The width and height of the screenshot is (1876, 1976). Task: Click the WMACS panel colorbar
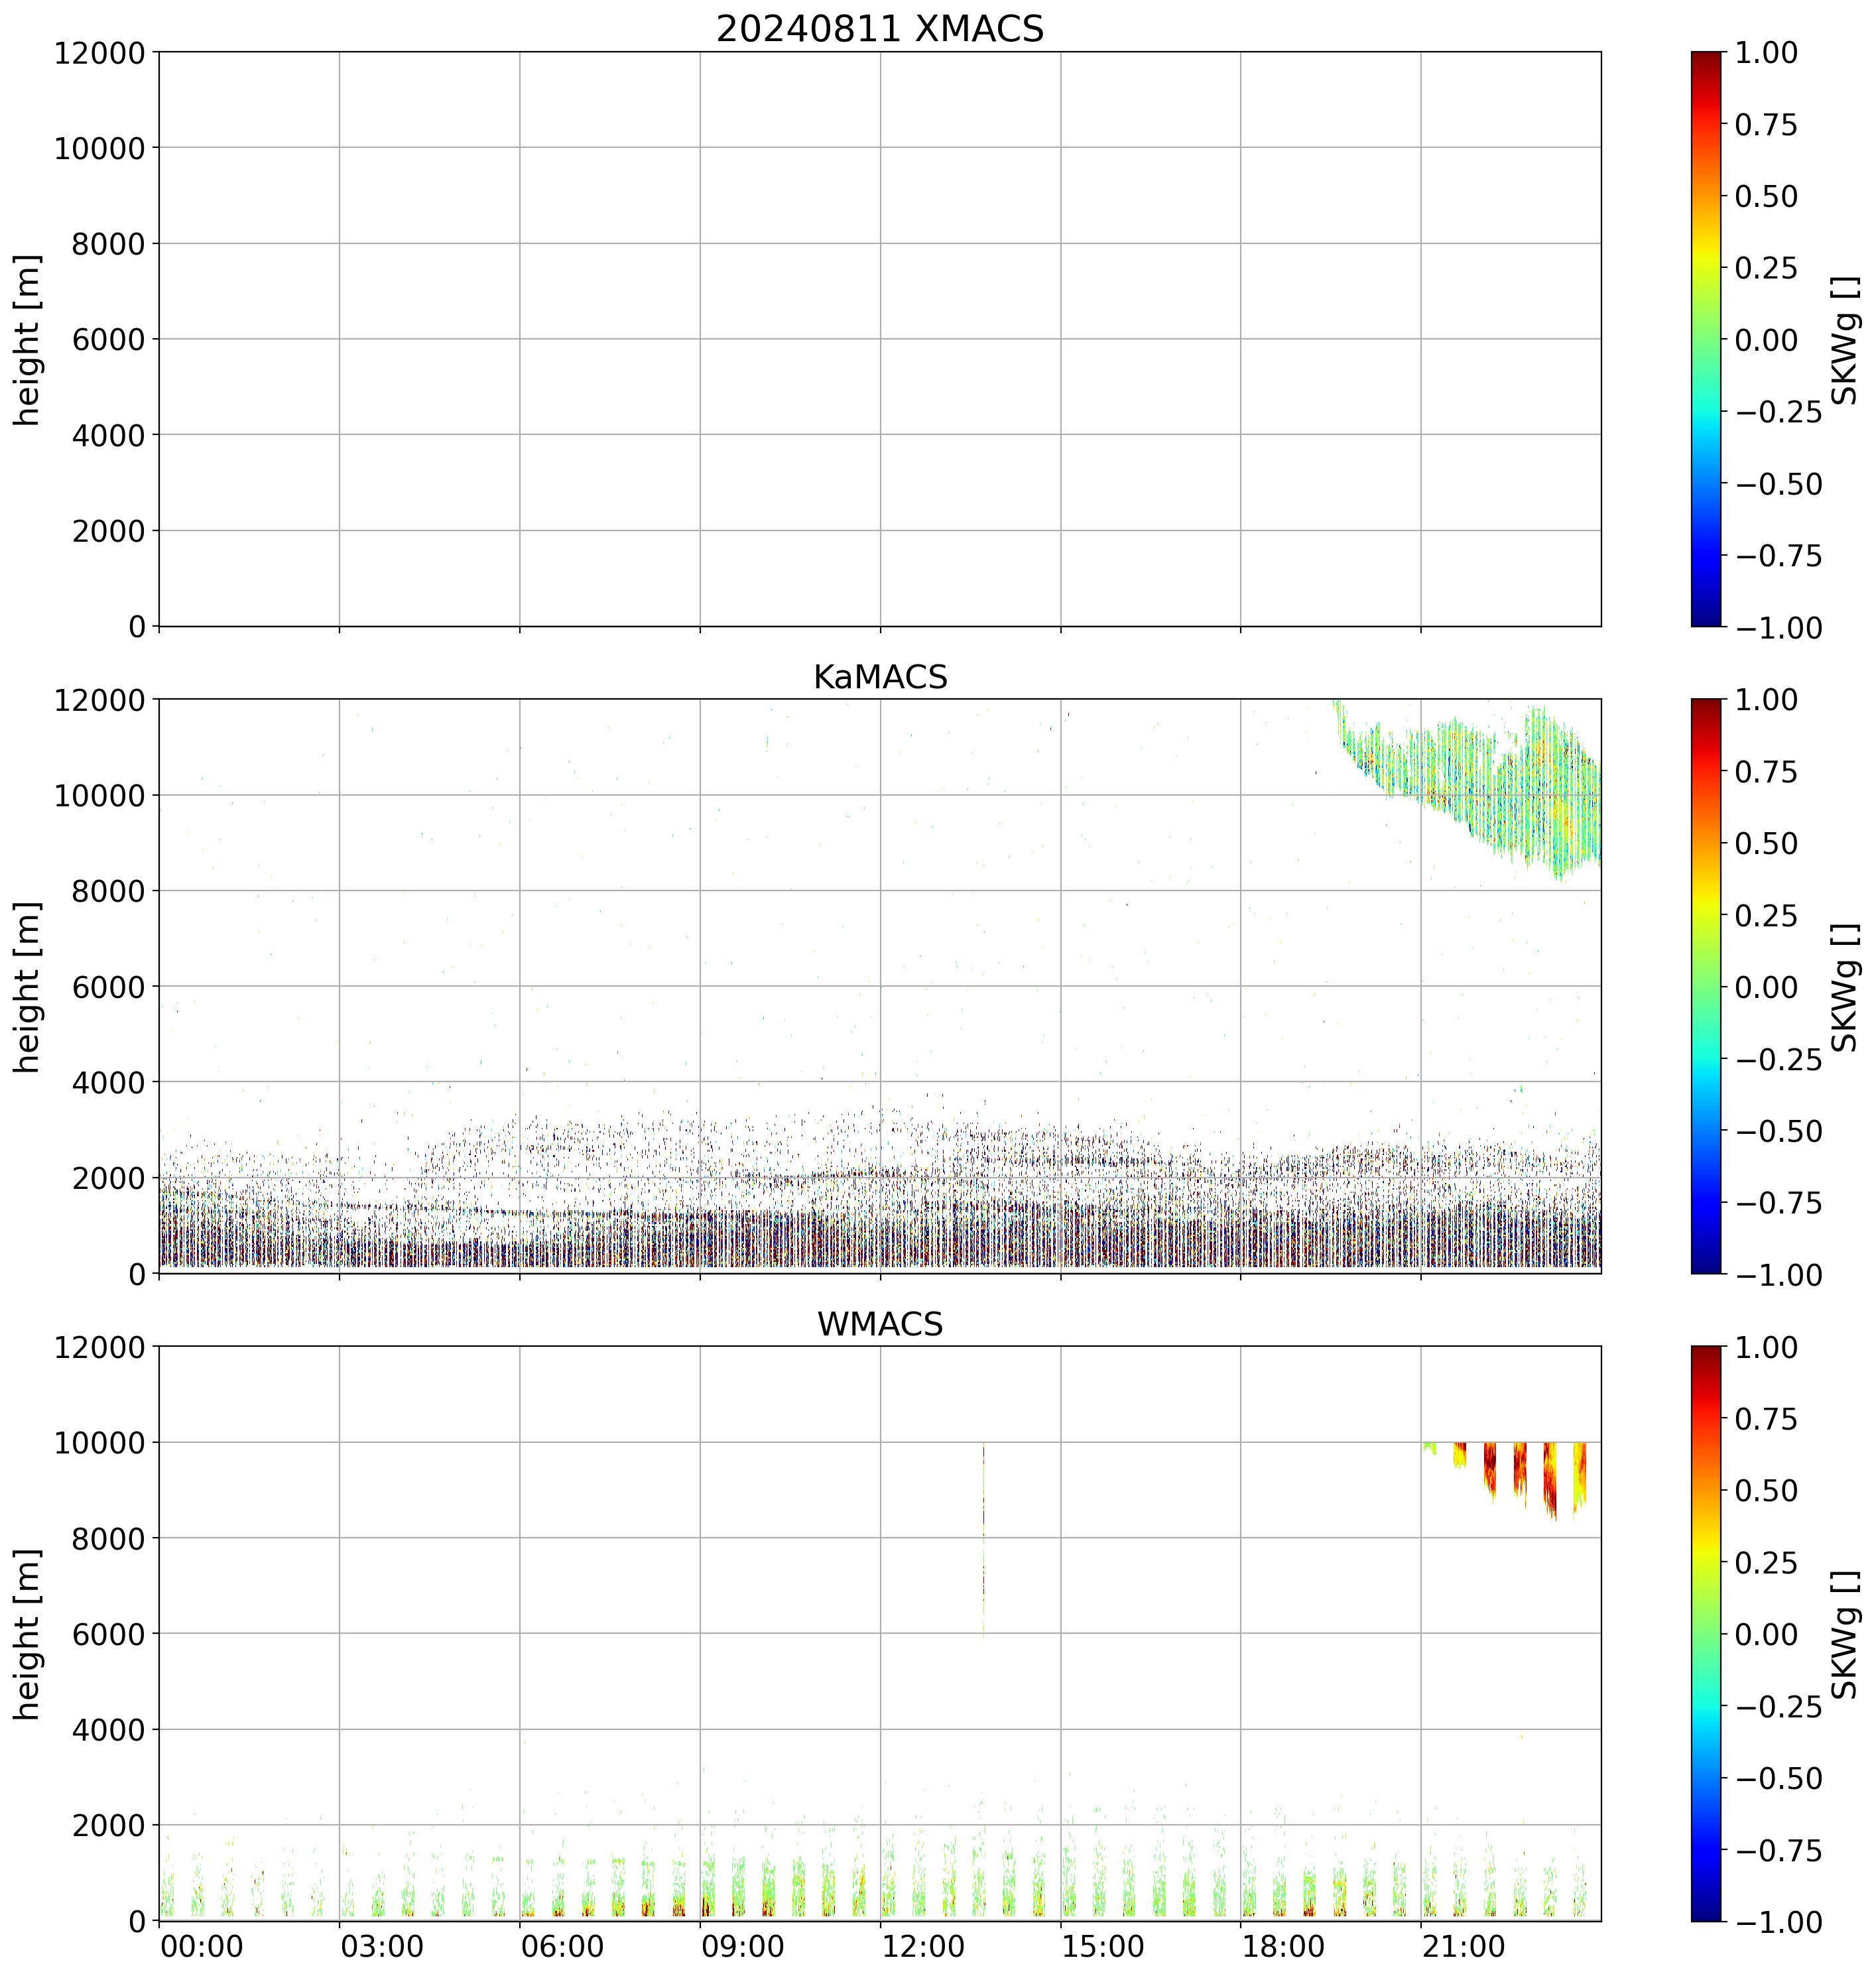pos(1706,1633)
